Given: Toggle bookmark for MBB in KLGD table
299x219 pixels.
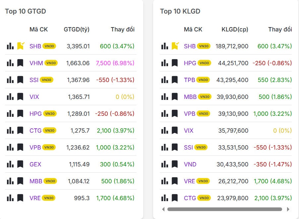Looking at the screenshot, I should [175, 97].
